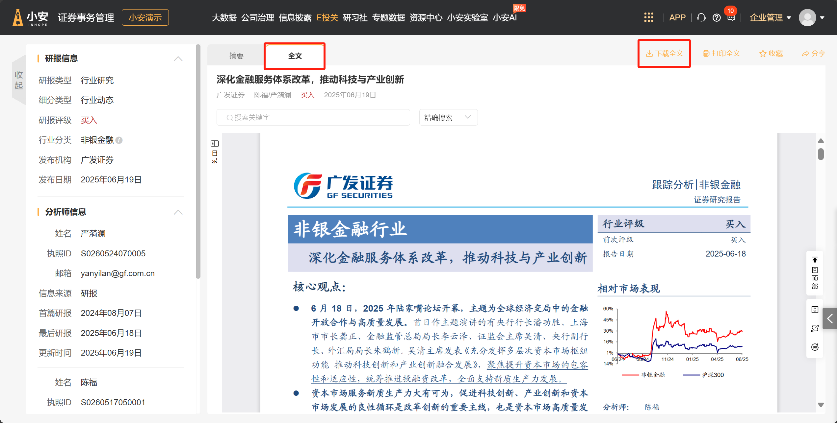Open the 公司治理 menu
This screenshot has height=423, width=837.
pos(258,17)
